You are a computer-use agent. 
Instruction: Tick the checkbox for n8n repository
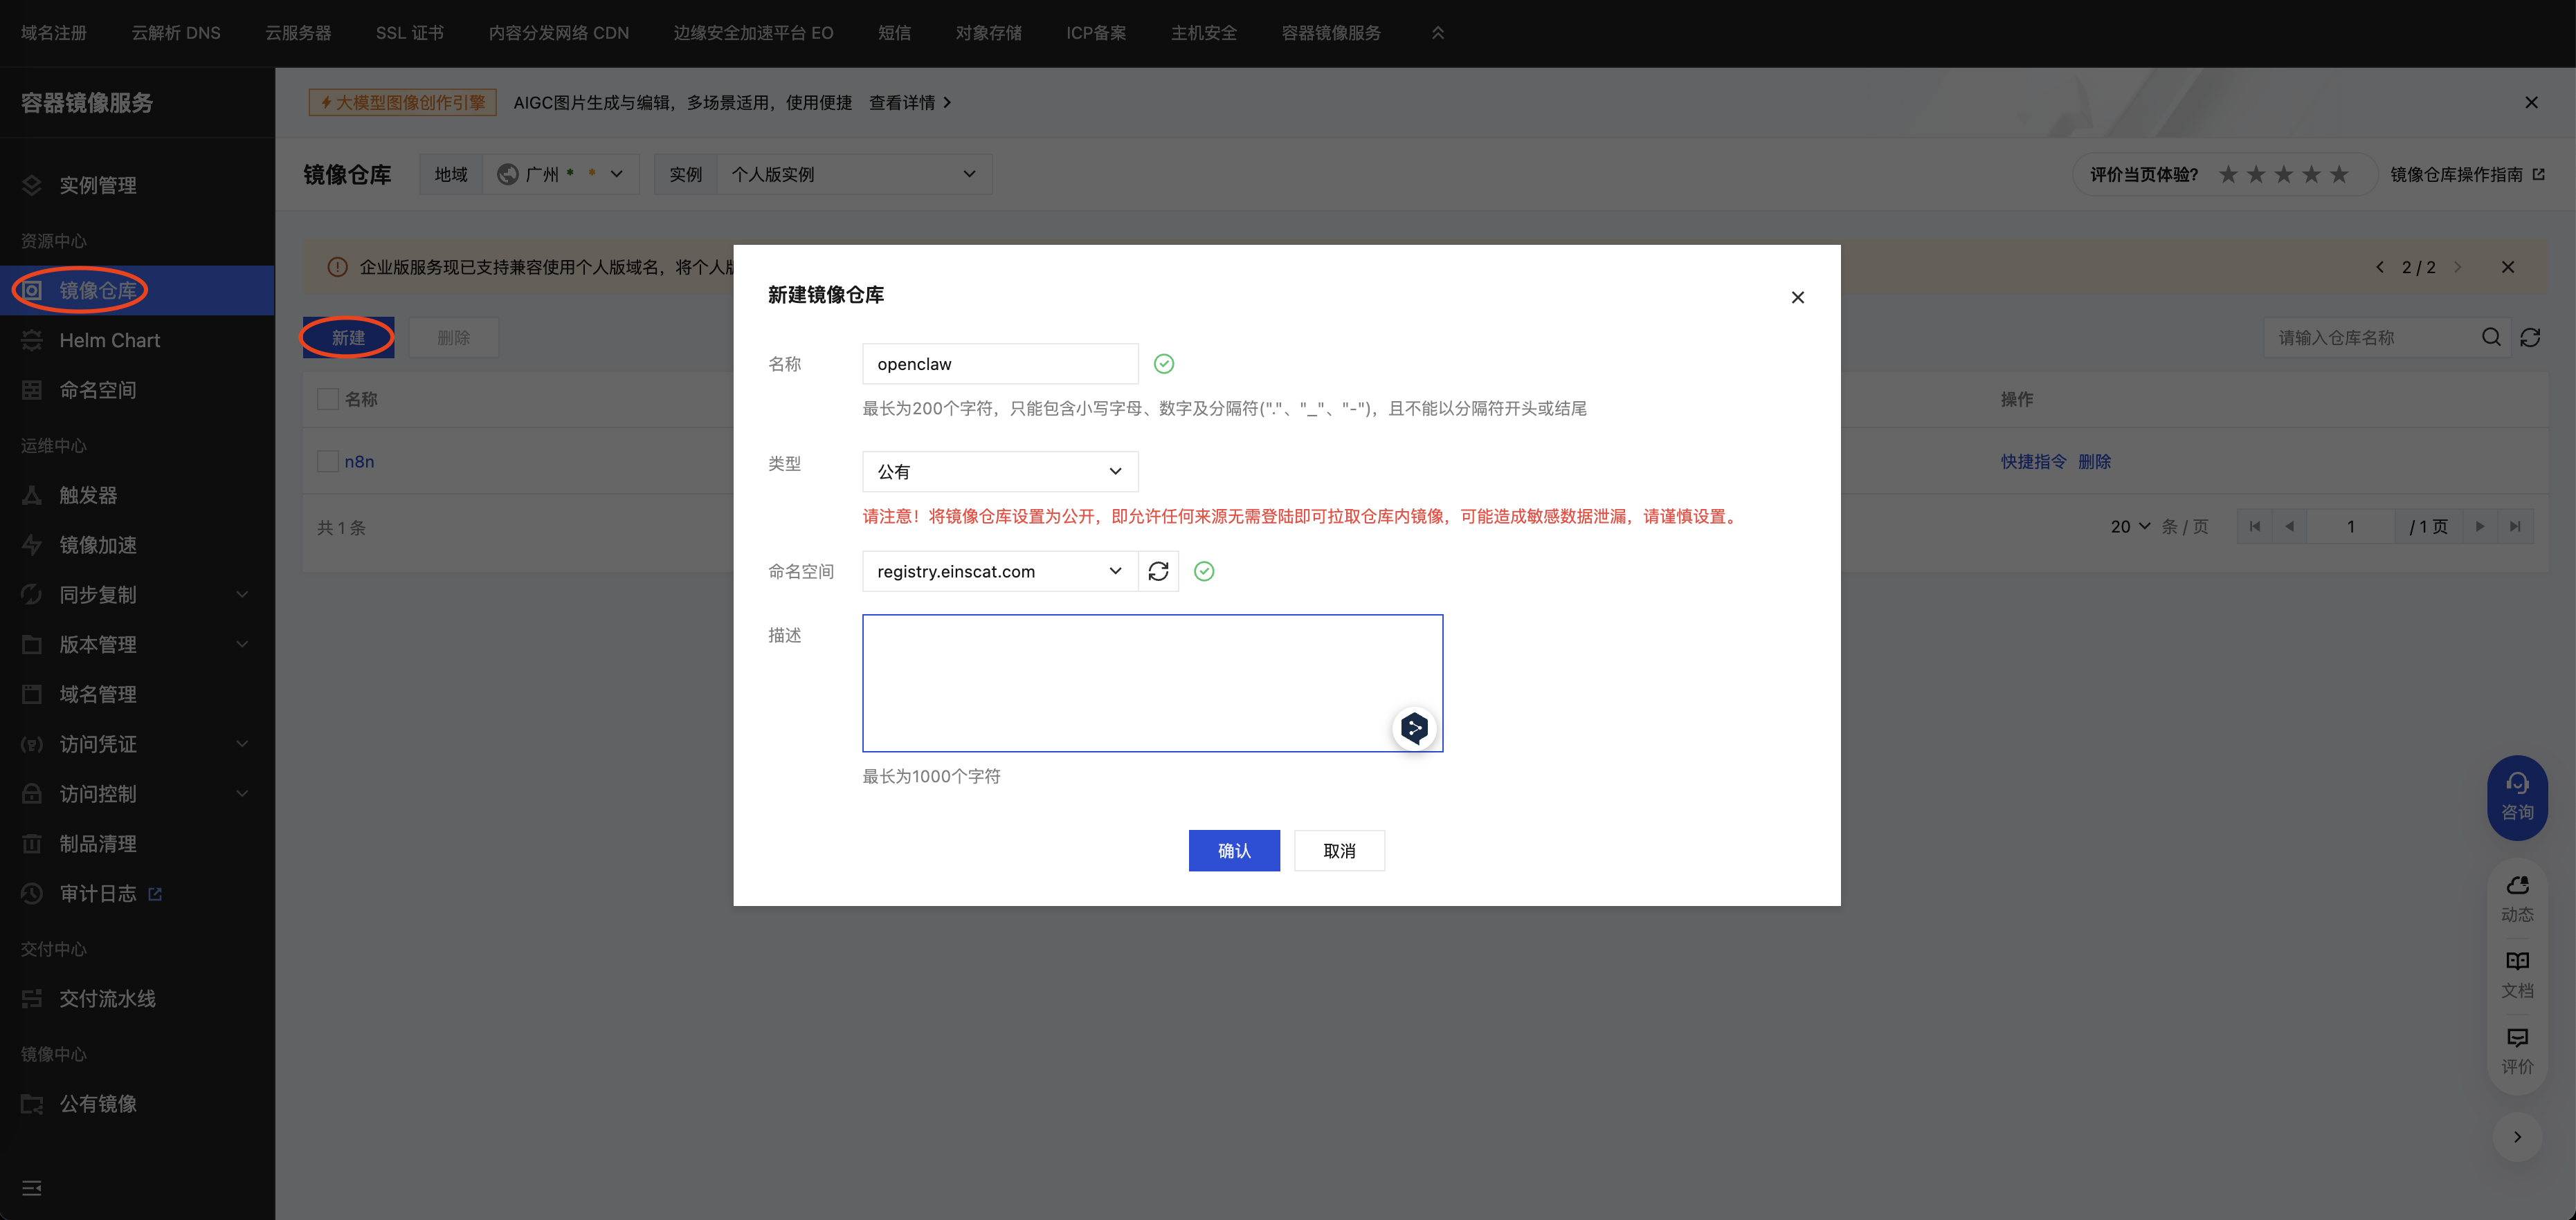[x=327, y=461]
